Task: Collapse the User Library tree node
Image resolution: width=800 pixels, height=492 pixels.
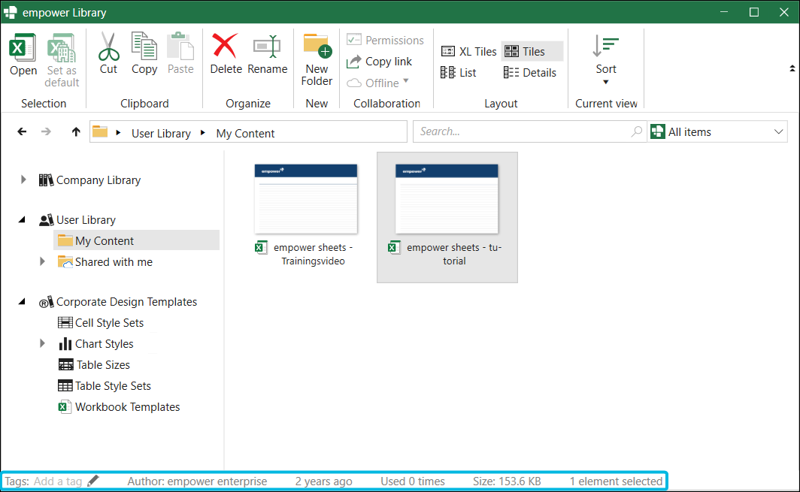Action: [x=22, y=220]
